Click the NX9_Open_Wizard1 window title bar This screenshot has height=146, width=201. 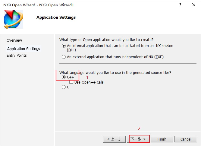click(39, 5)
